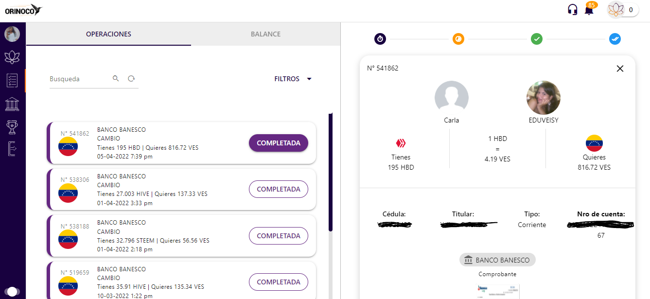Close the operation N° 541862 detail panel

tap(620, 69)
